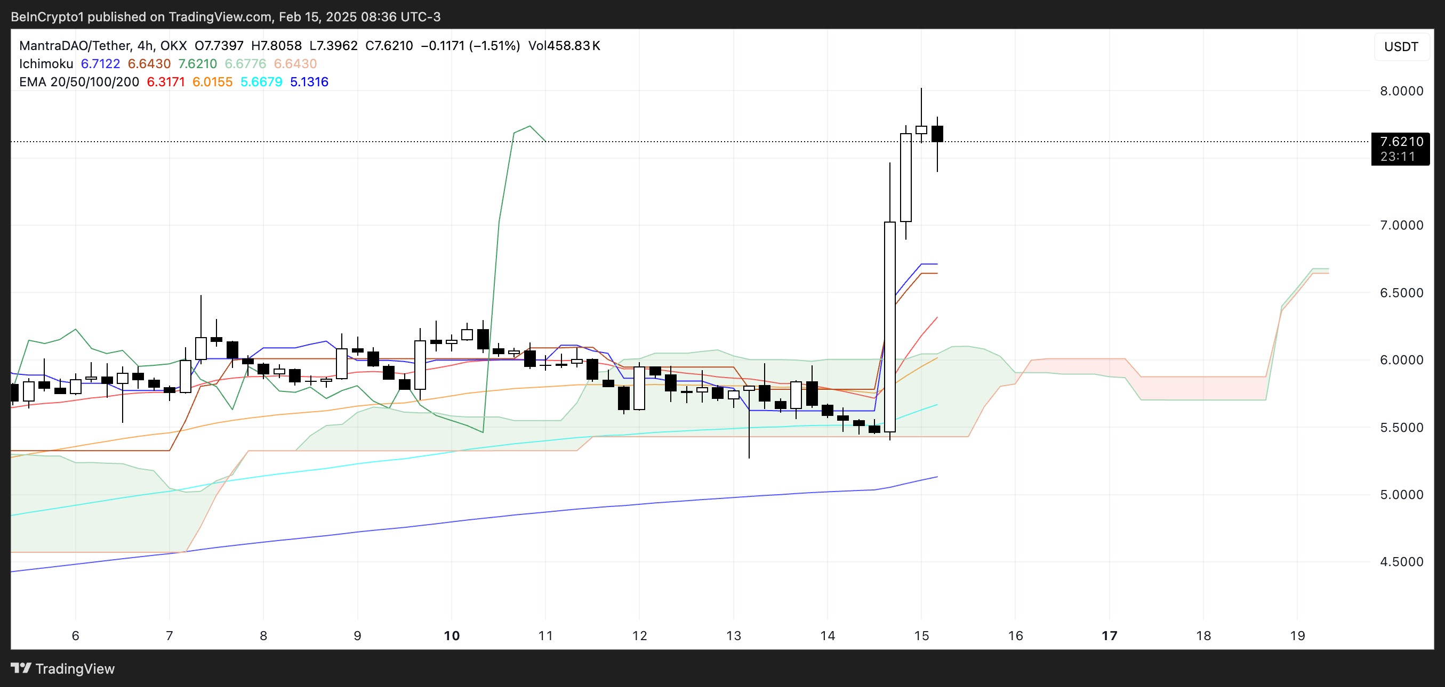Viewport: 1445px width, 687px height.
Task: Click the blue EMA 200 value 5.1316
Action: [309, 82]
